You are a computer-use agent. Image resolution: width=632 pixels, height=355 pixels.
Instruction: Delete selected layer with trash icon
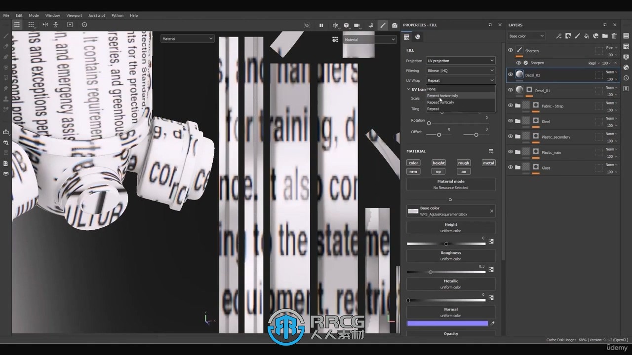pos(614,36)
